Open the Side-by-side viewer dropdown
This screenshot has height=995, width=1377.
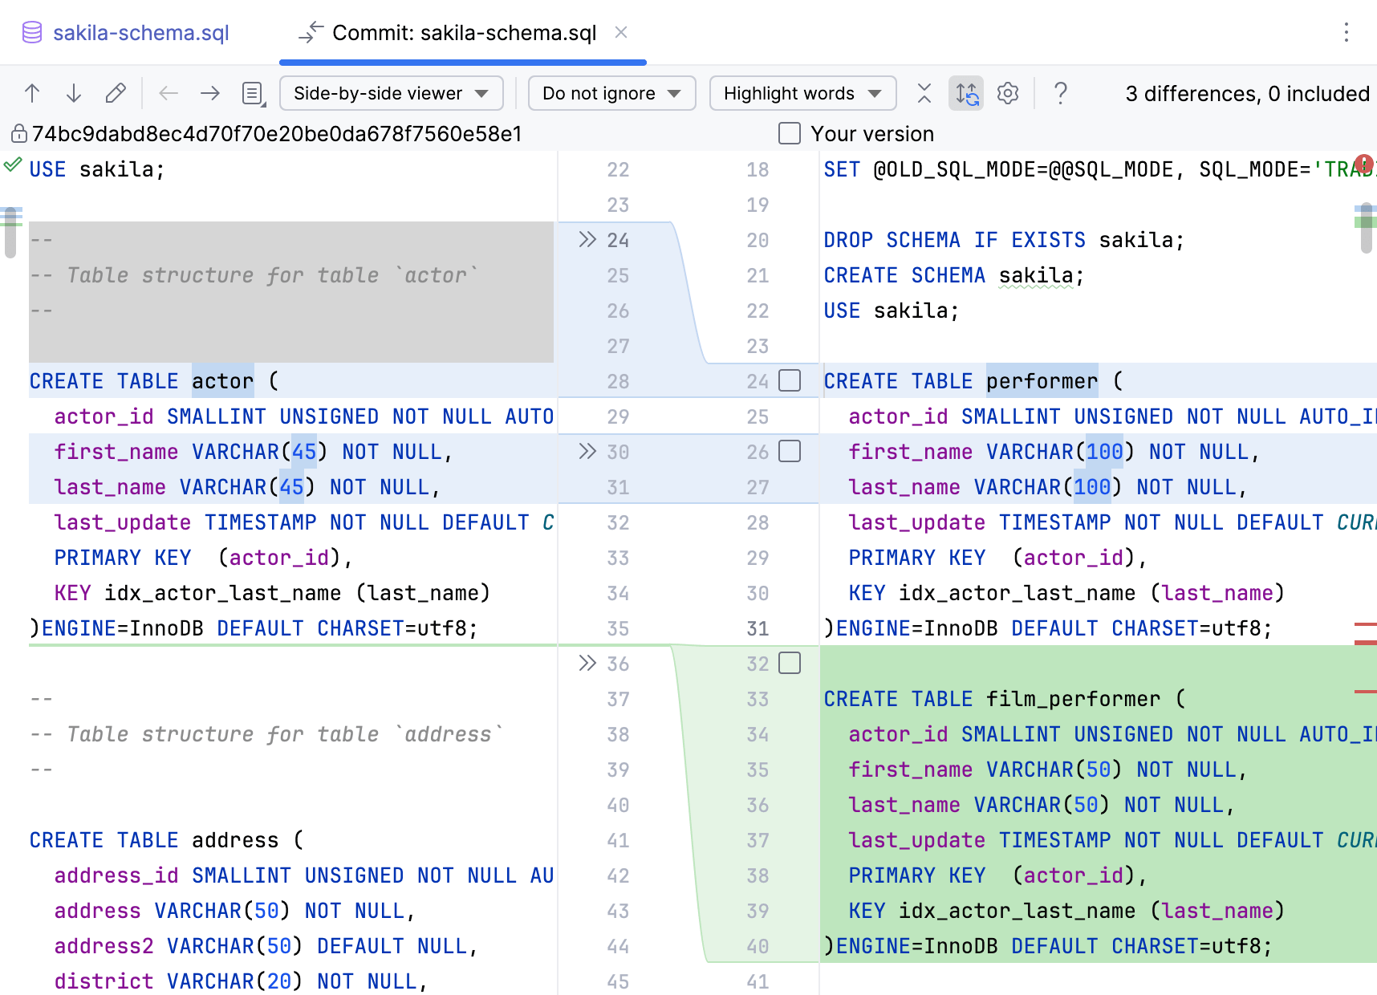(391, 93)
